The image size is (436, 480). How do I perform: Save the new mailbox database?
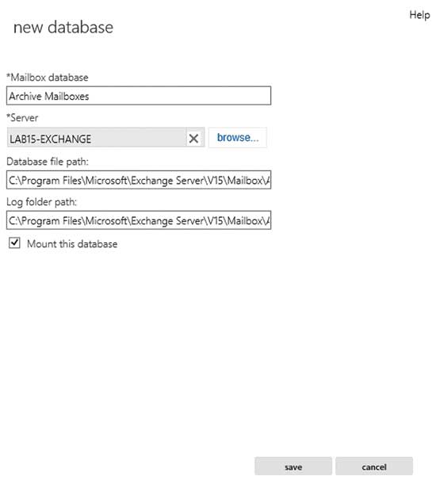(293, 467)
